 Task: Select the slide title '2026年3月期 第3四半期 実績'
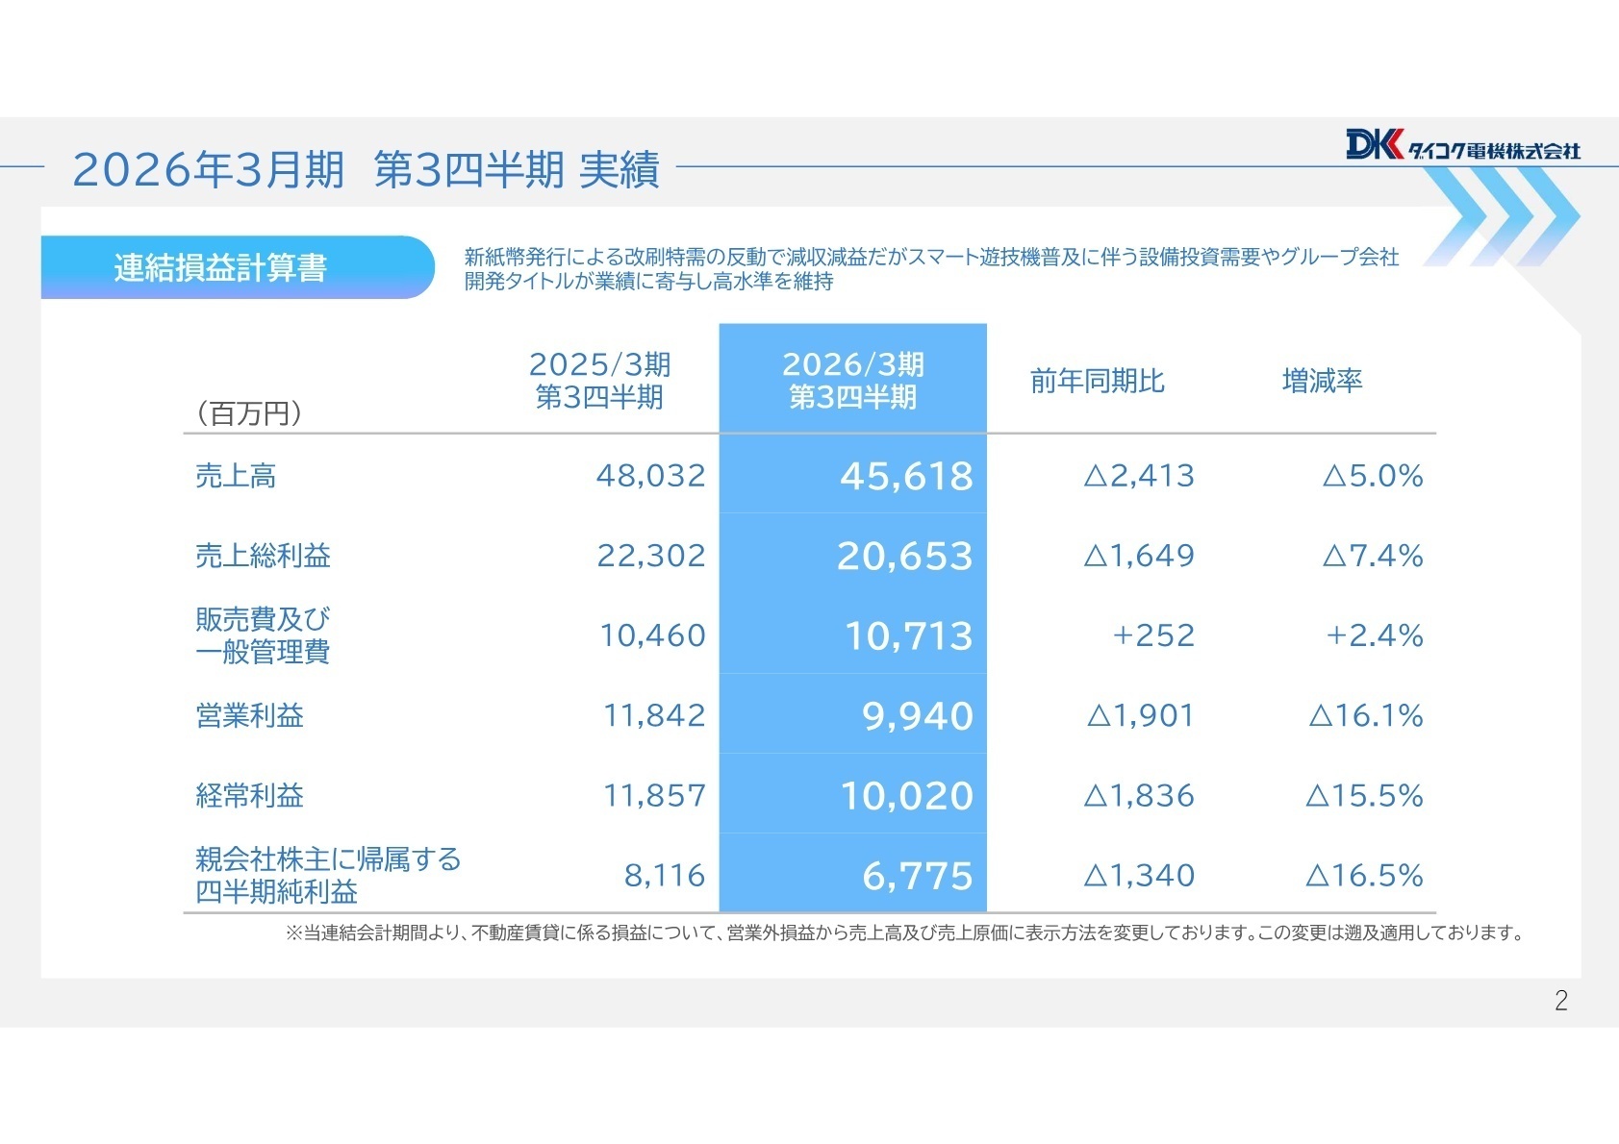[x=366, y=170]
